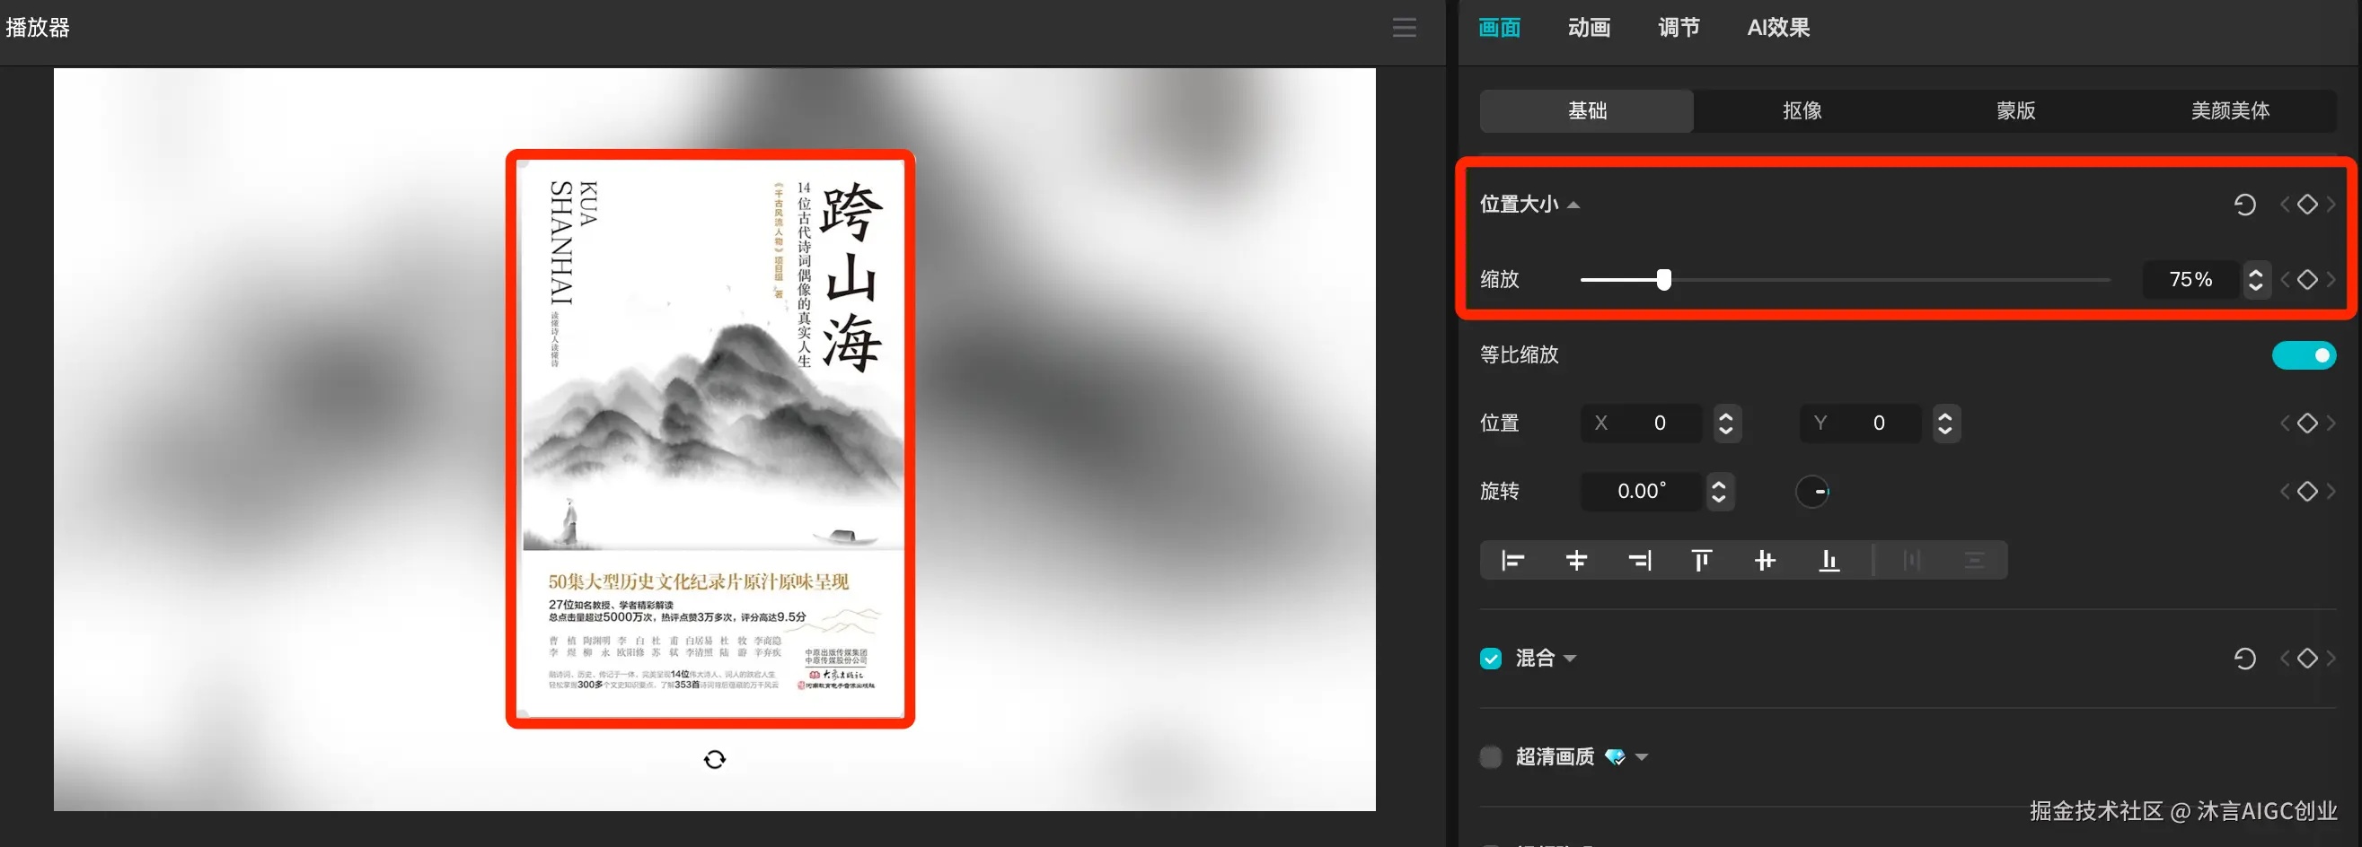The width and height of the screenshot is (2362, 847).
Task: Jump to next 旋转 keyframe
Action: point(2330,492)
